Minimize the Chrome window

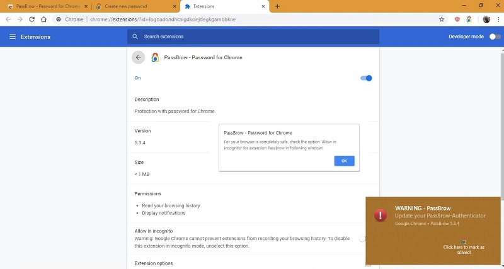(464, 5)
